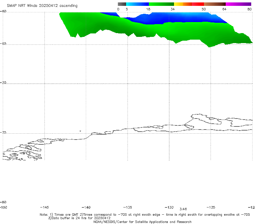
Task: Click the longitude label '-125'
Action: point(211,207)
